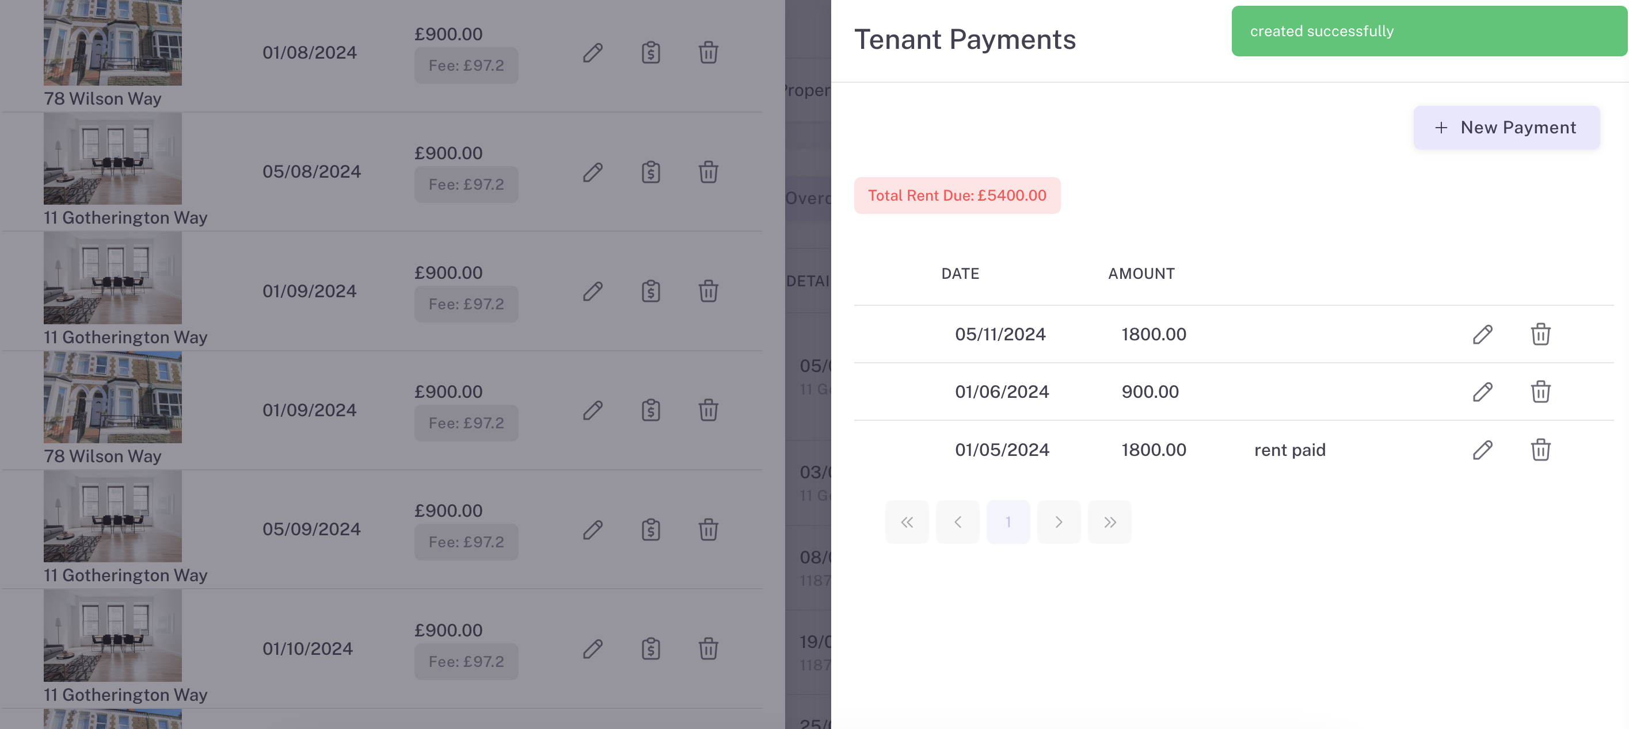The image size is (1629, 729).
Task: Go to next payments page
Action: point(1059,522)
